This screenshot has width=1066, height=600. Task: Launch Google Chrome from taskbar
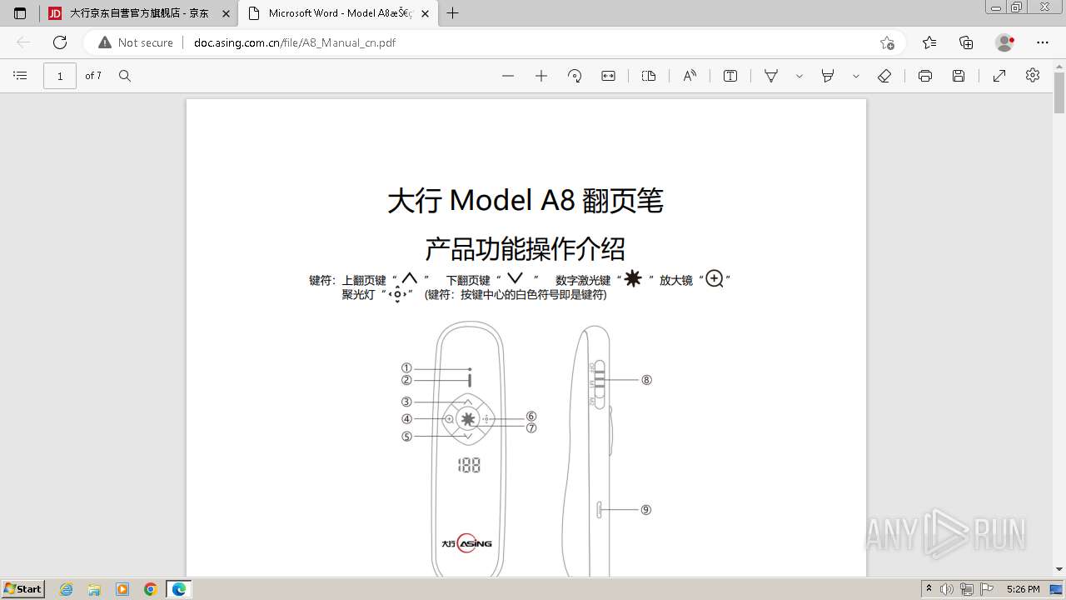click(150, 589)
